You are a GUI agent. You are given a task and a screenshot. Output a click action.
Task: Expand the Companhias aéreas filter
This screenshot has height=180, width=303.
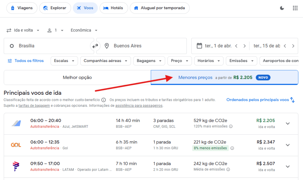[105, 61]
